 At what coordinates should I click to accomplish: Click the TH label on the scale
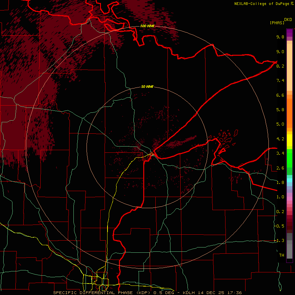pos(282,255)
